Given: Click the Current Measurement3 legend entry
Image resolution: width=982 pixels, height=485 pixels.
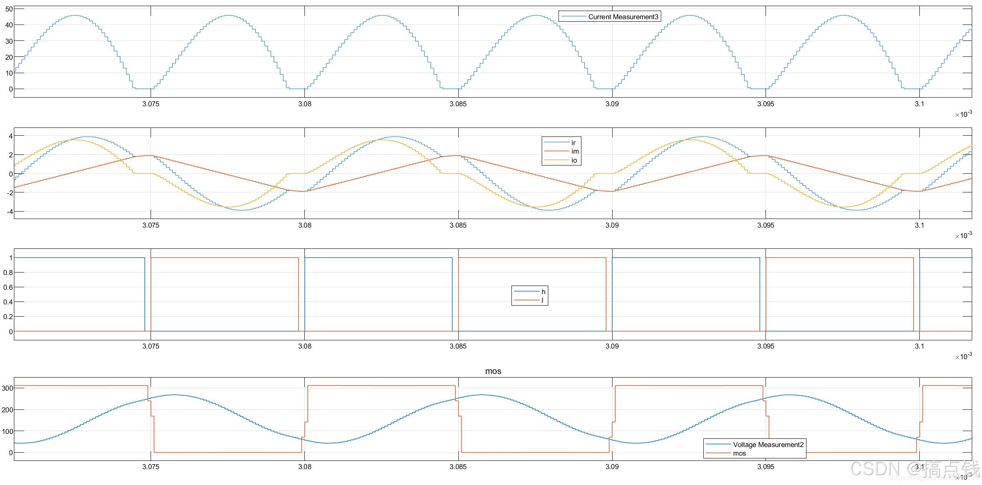Looking at the screenshot, I should tap(623, 17).
